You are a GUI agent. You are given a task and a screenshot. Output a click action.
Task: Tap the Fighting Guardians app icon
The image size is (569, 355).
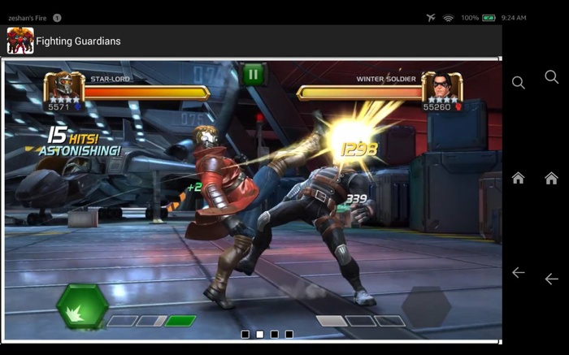pyautogui.click(x=20, y=41)
